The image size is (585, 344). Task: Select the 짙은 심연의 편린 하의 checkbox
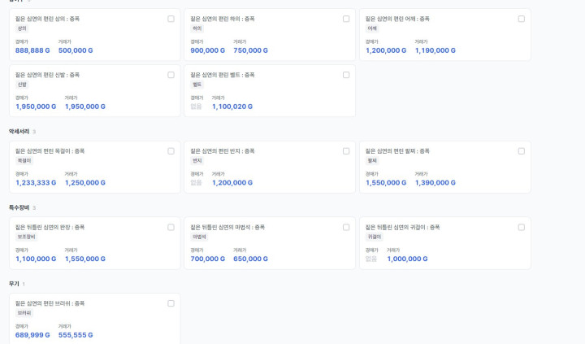pos(346,19)
